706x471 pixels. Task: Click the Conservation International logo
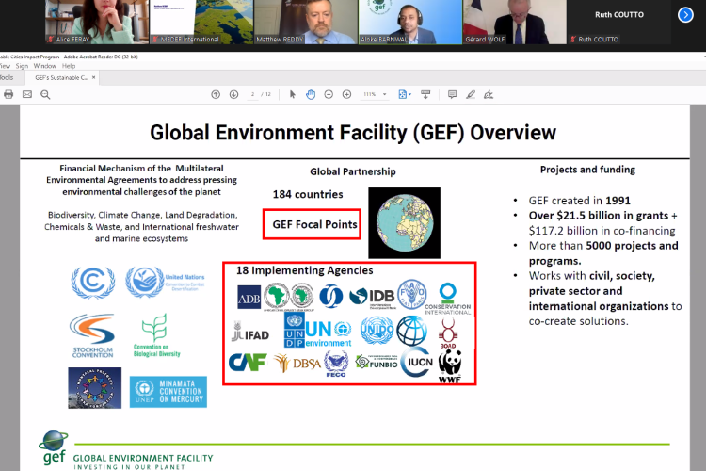447,298
